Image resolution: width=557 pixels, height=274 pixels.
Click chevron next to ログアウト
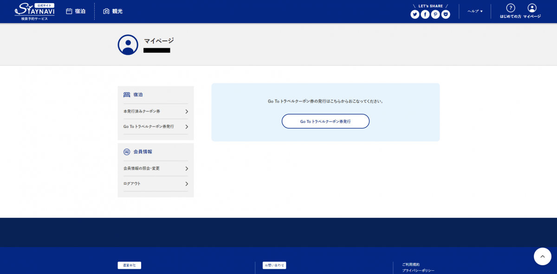click(x=187, y=184)
